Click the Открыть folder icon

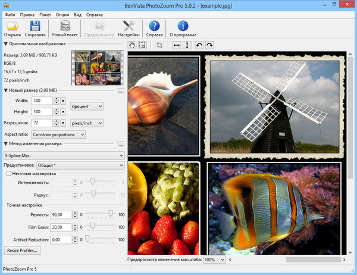pyautogui.click(x=12, y=26)
